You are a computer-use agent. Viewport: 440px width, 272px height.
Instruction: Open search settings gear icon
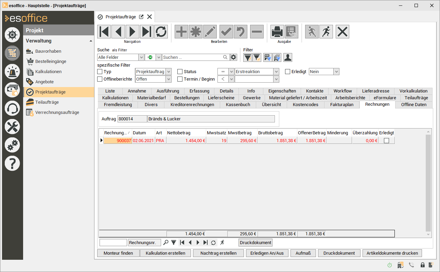(233, 57)
